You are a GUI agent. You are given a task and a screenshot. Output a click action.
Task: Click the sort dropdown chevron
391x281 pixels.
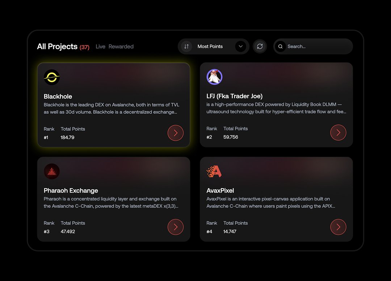241,47
